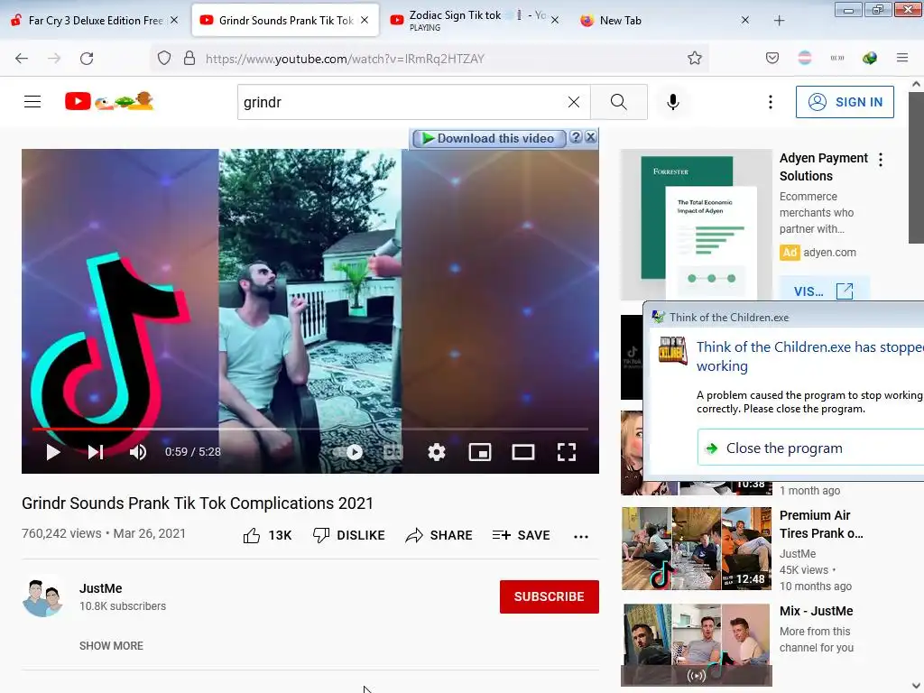Image resolution: width=924 pixels, height=693 pixels.
Task: Click the DISLIKE thumbs-down button
Action: pos(349,535)
